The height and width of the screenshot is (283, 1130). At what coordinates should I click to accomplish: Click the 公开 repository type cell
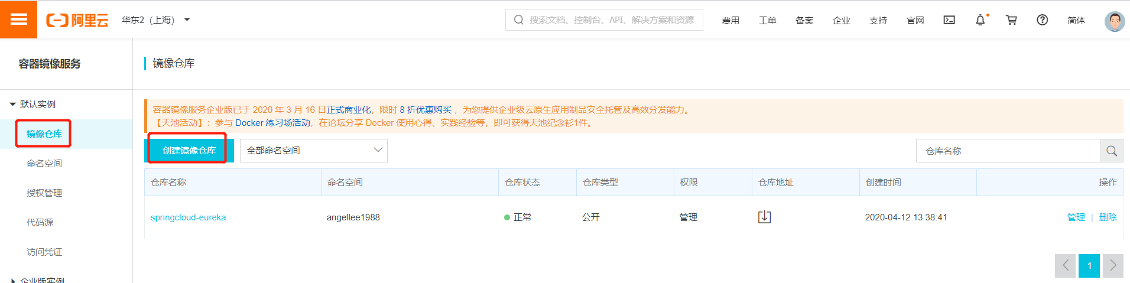591,217
